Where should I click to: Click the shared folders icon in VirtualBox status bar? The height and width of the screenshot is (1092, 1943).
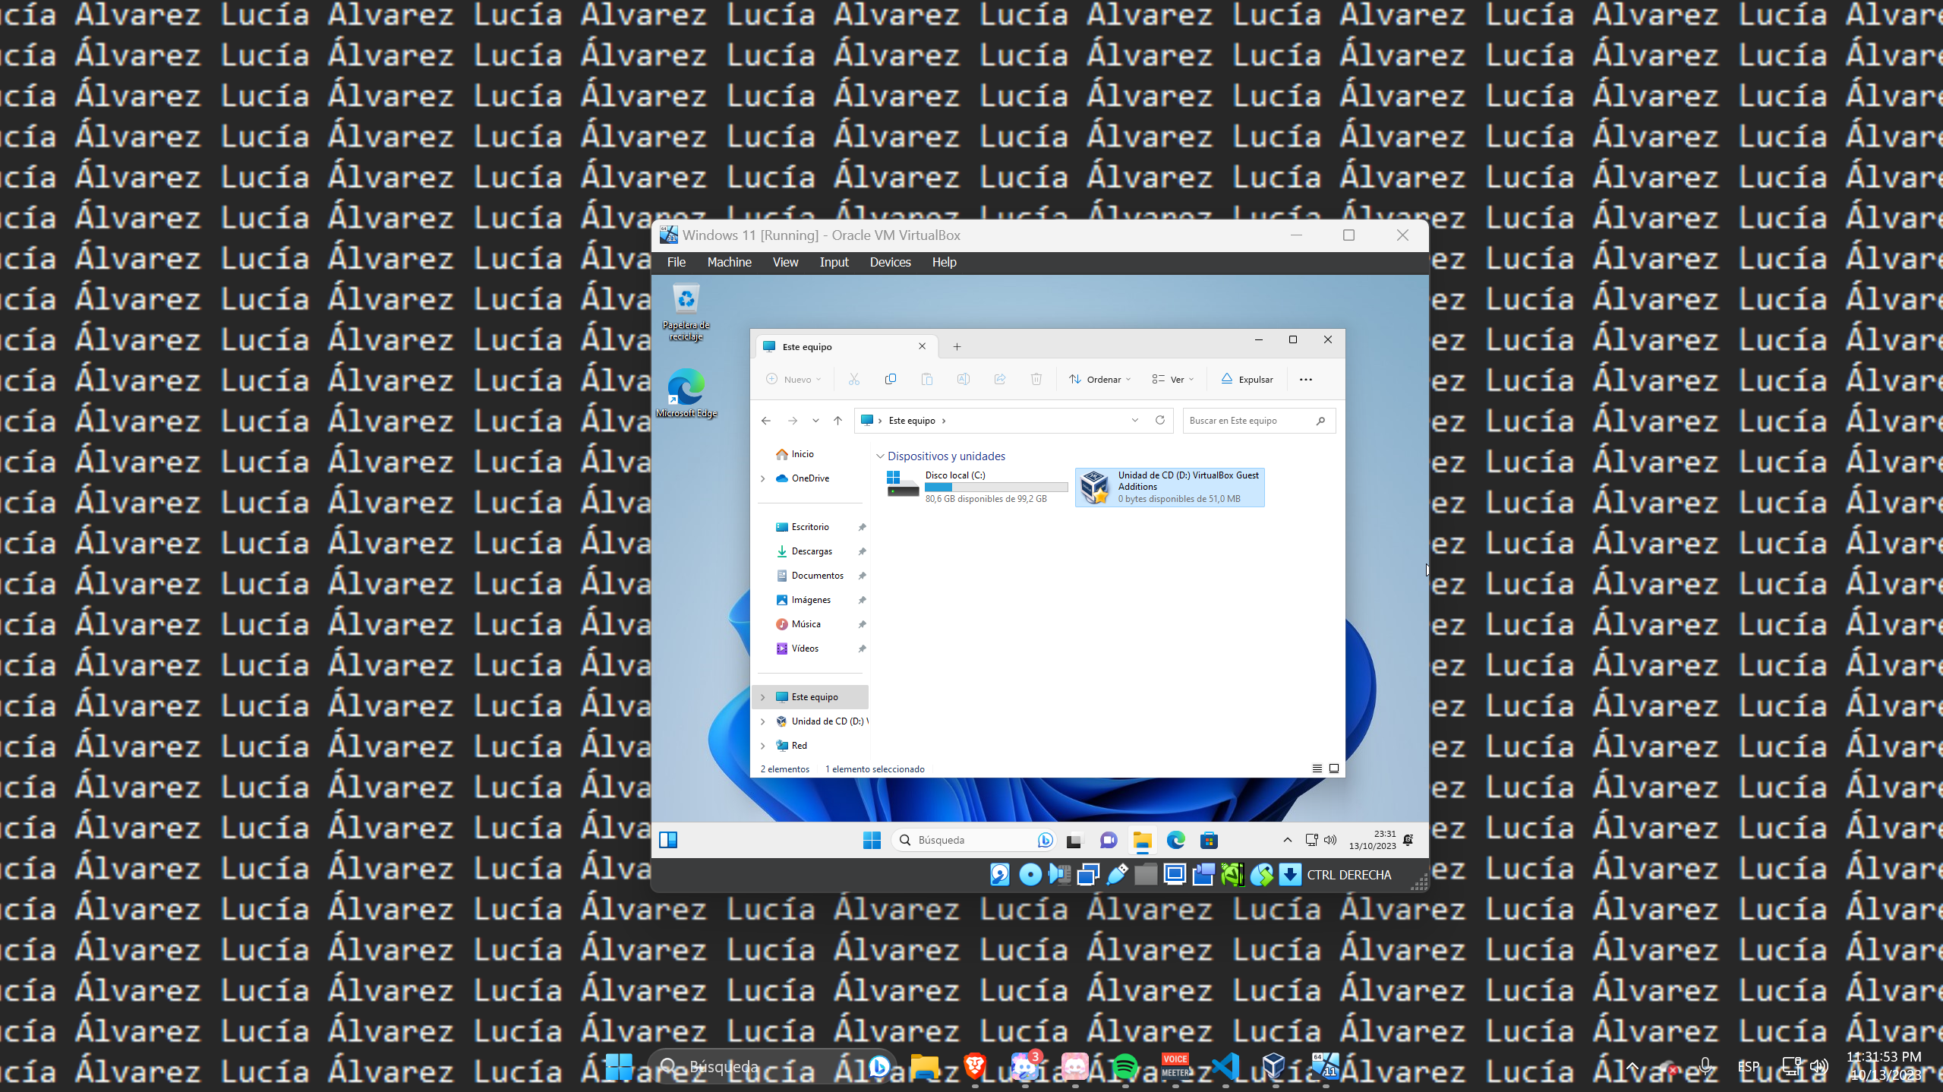point(1146,875)
